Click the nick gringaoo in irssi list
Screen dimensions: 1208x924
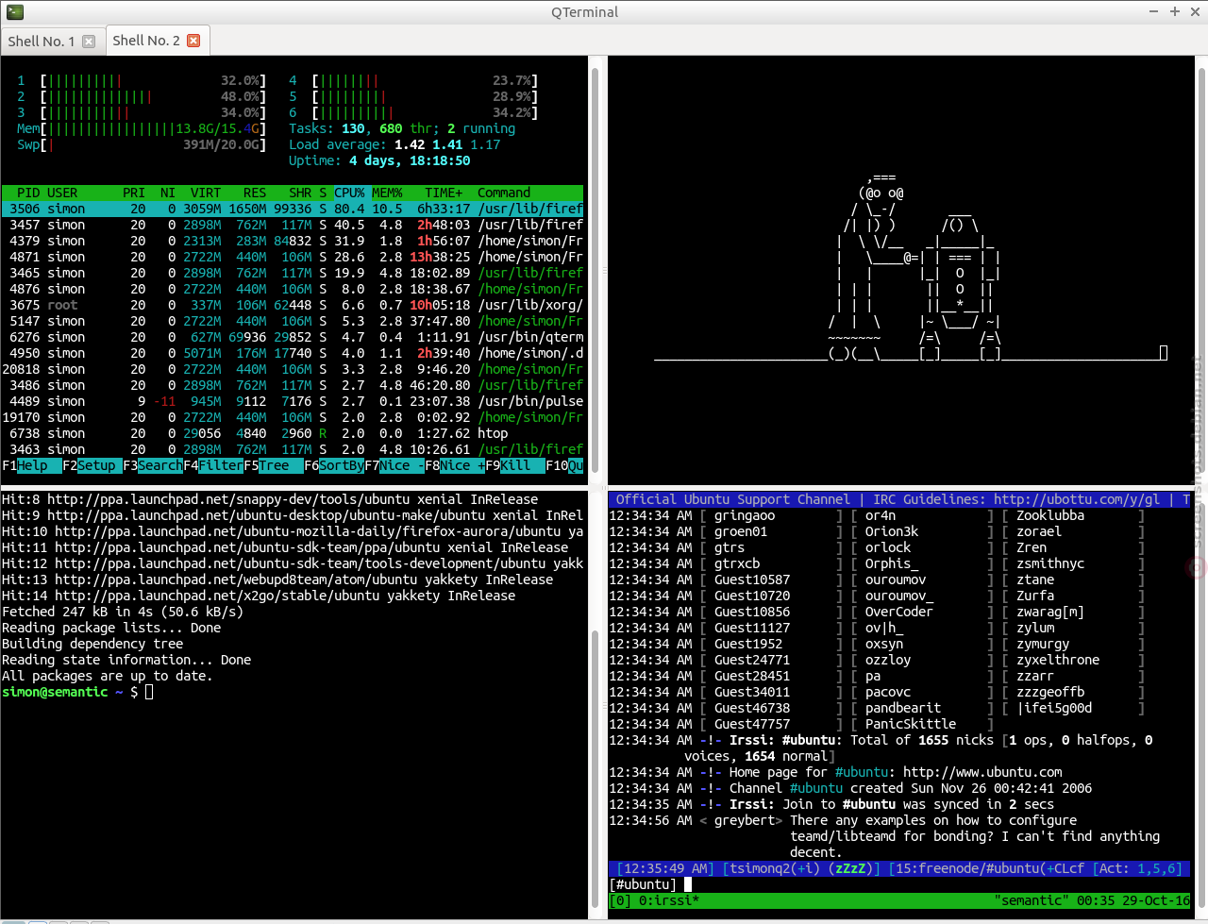745,515
